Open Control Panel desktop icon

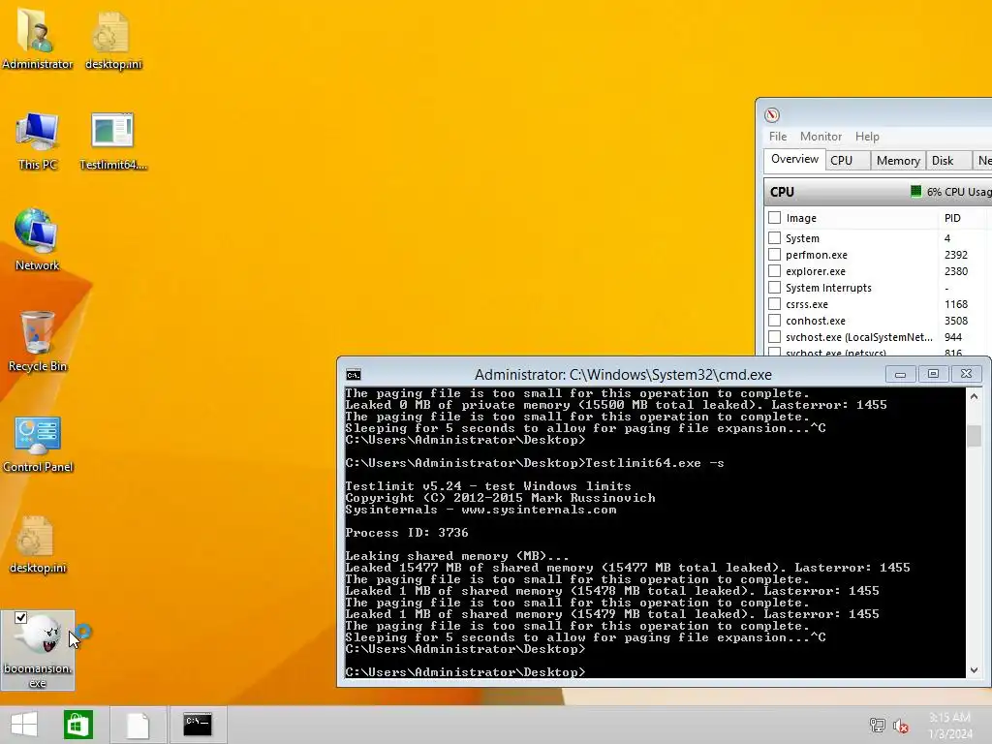38,443
